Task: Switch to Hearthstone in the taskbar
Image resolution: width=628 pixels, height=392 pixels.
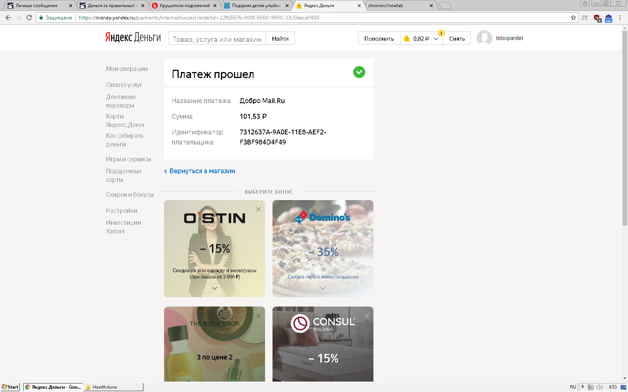Action: pos(113,387)
